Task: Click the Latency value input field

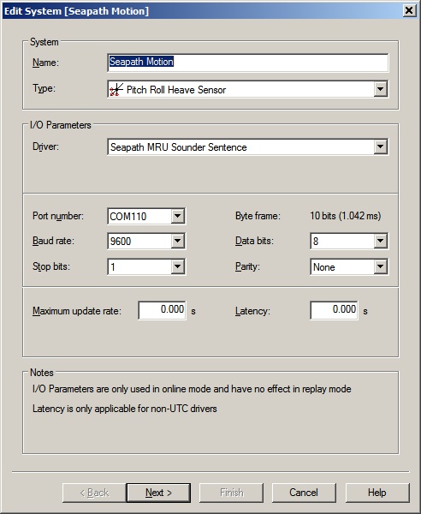Action: (x=334, y=310)
